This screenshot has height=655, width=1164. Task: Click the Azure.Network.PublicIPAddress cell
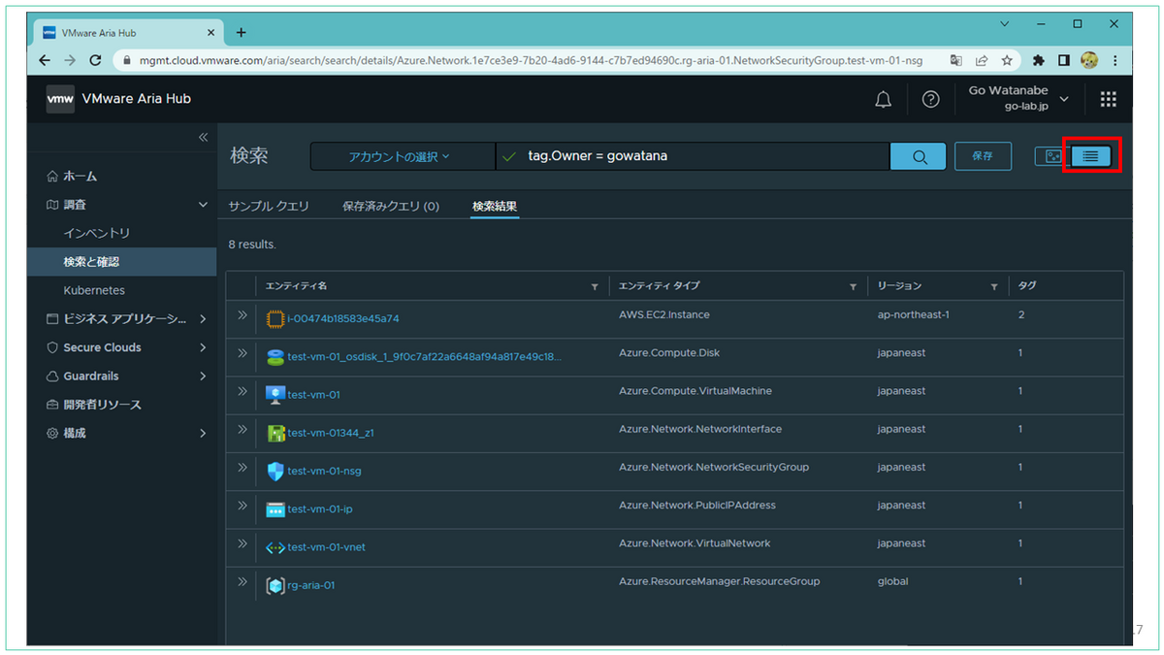[697, 505]
